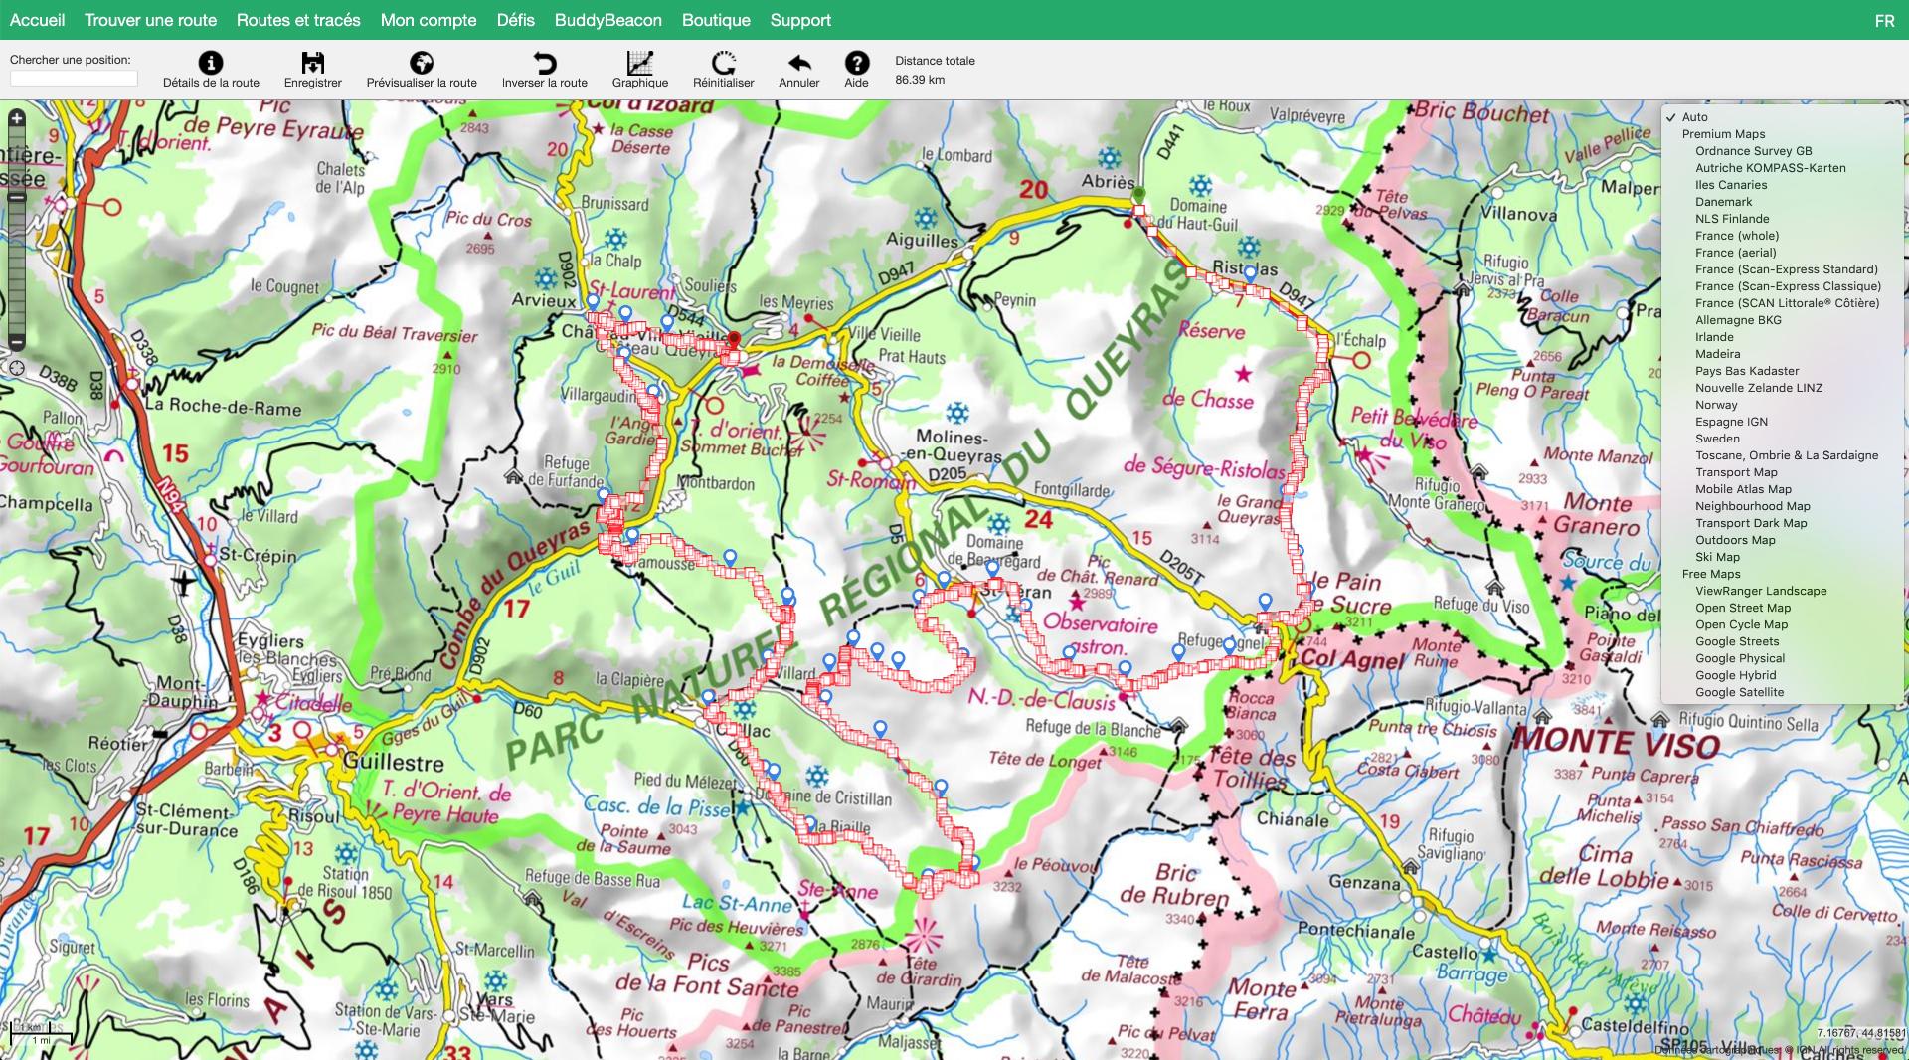This screenshot has height=1060, width=1909.
Task: Open the Boutique menu item
Action: point(716,20)
